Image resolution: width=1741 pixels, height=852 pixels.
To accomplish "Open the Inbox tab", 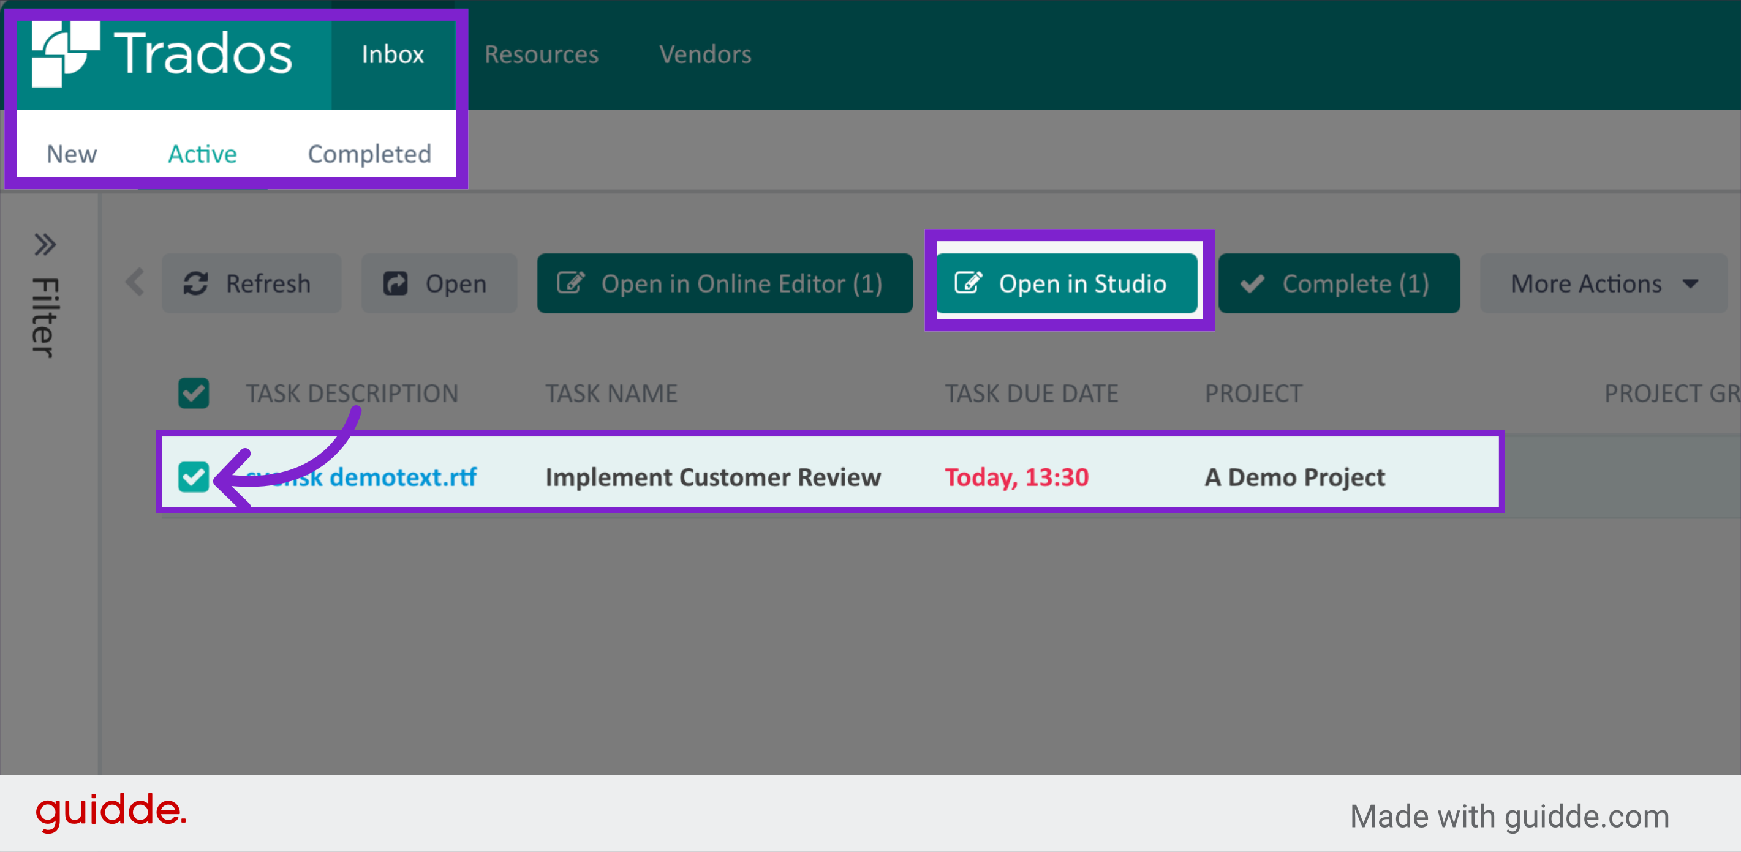I will (x=393, y=54).
